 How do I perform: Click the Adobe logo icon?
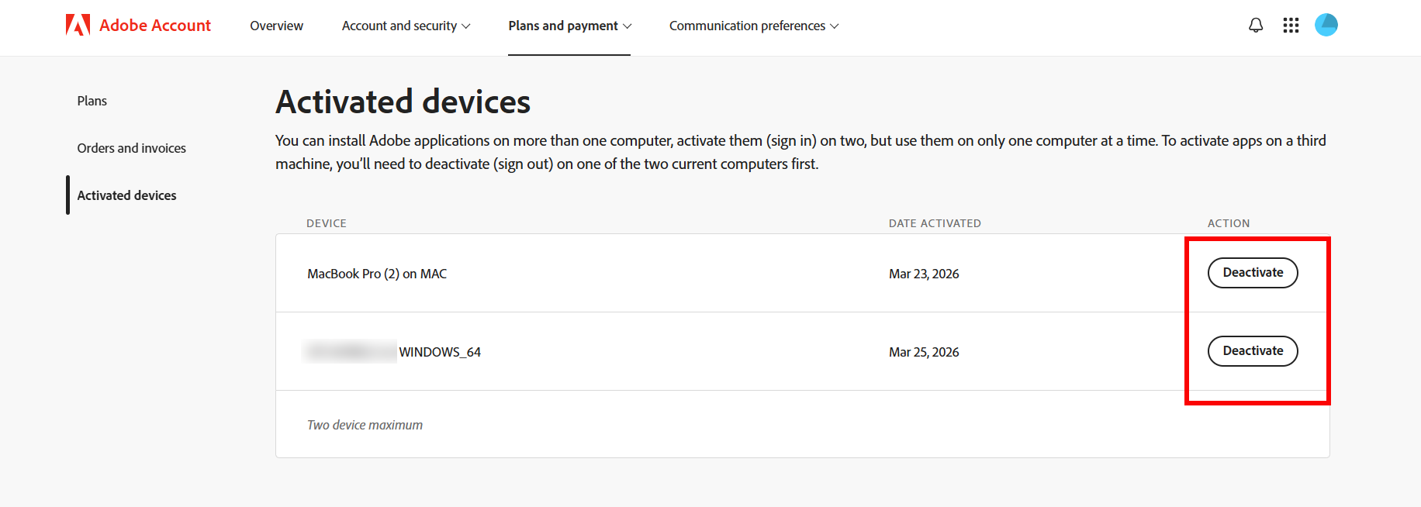(78, 26)
